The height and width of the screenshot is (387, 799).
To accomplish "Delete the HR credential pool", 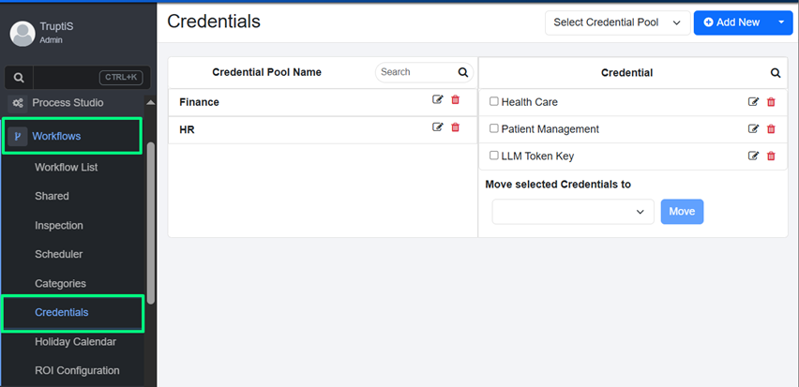I will click(456, 127).
